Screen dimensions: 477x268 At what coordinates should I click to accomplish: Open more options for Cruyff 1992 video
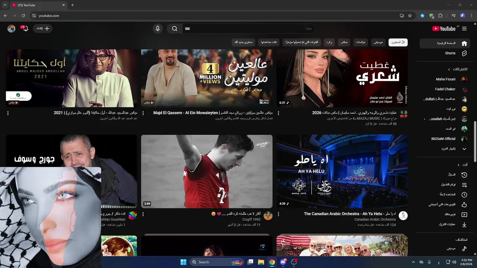143,214
